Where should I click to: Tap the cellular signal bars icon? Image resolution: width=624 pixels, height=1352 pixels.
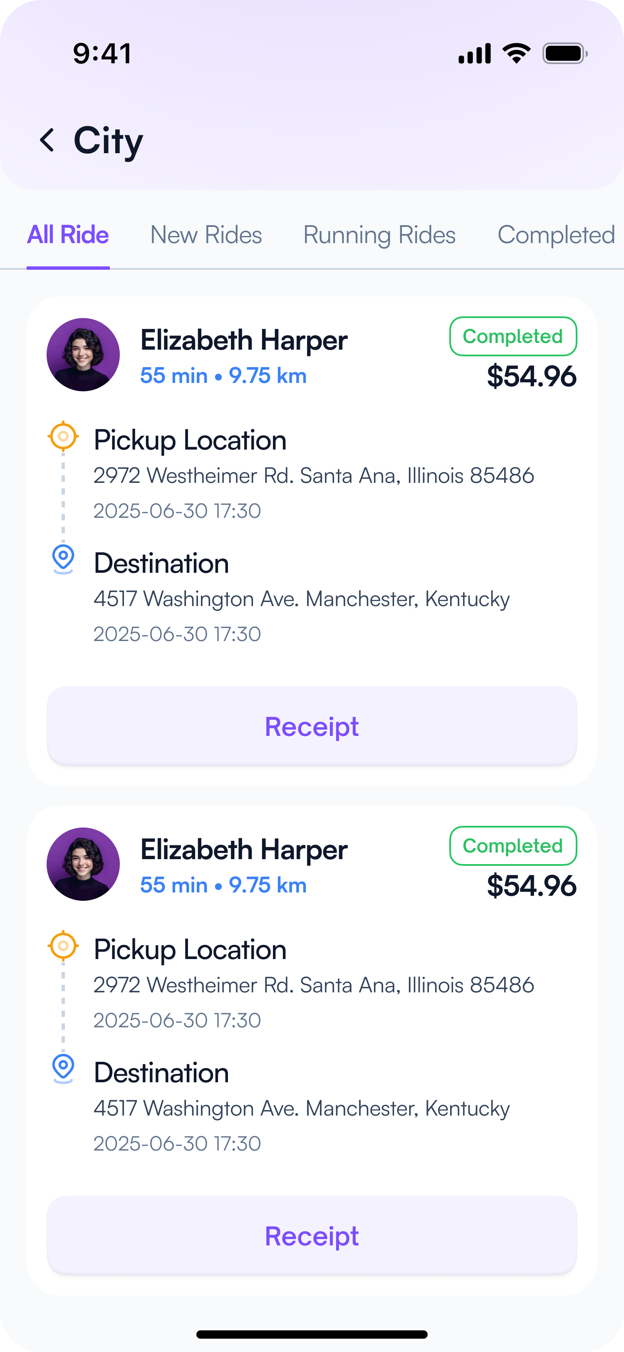pyautogui.click(x=475, y=54)
